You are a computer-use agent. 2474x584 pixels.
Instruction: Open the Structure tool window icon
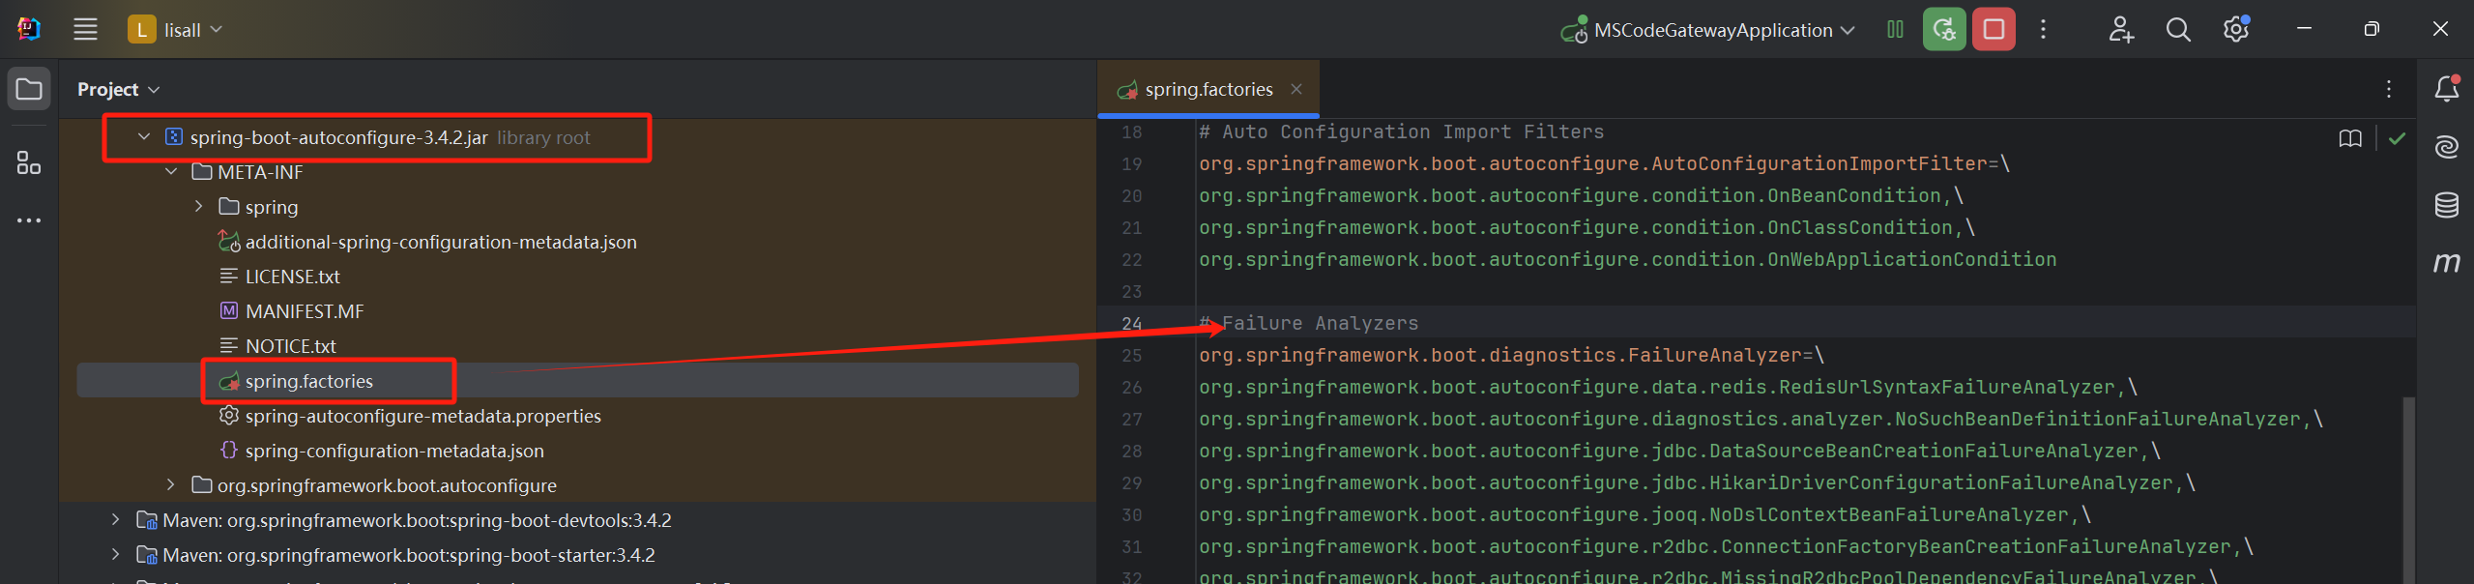(x=29, y=162)
